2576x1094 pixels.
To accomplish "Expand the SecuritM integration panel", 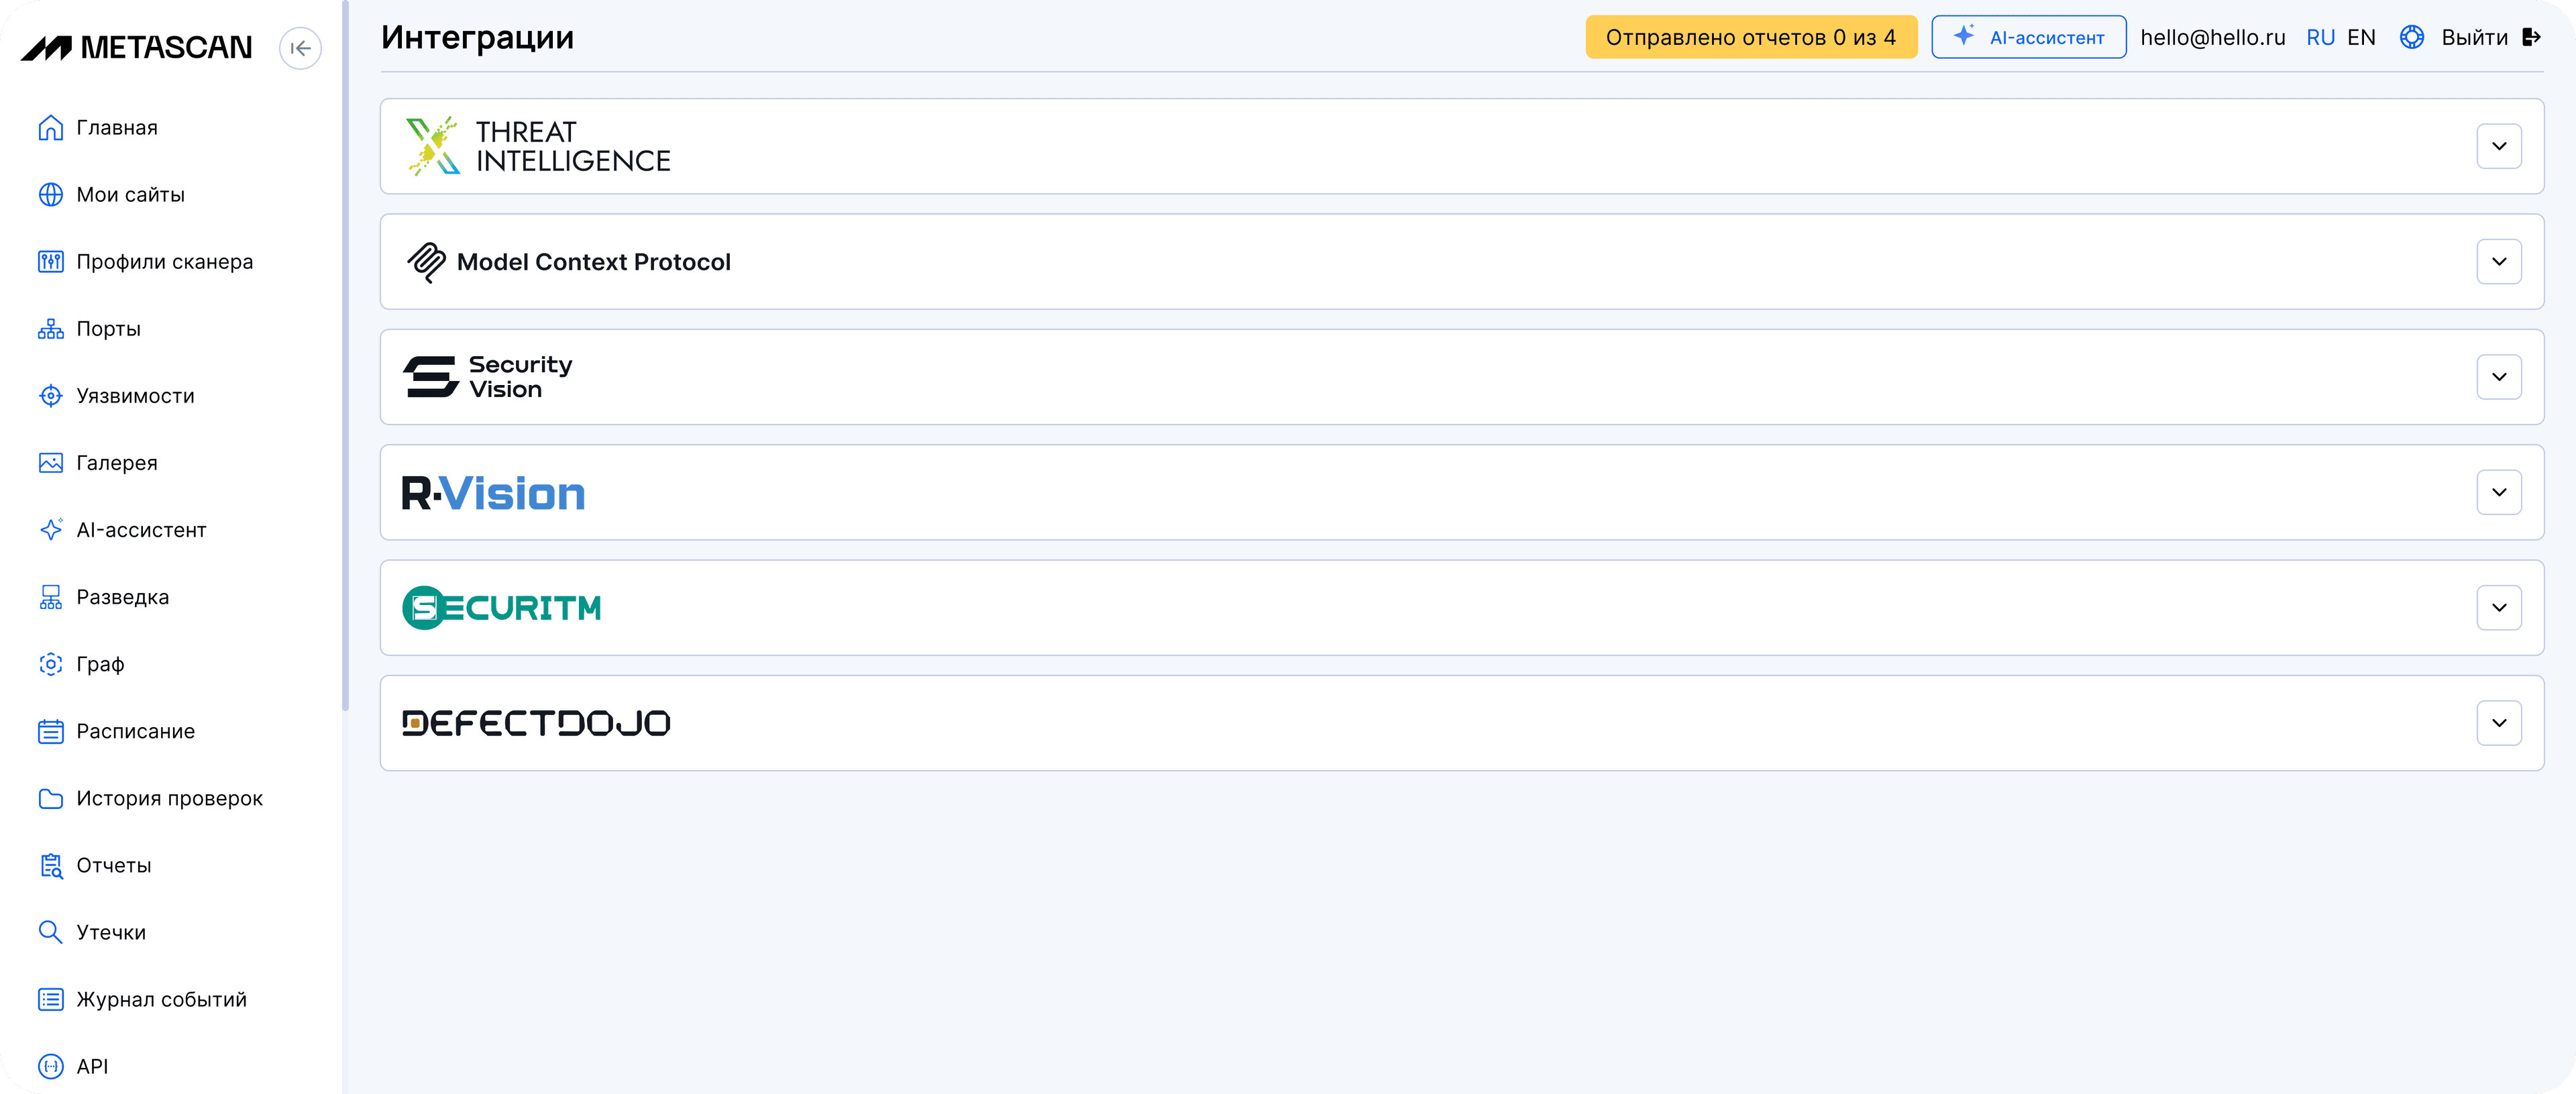I will click(x=2498, y=608).
